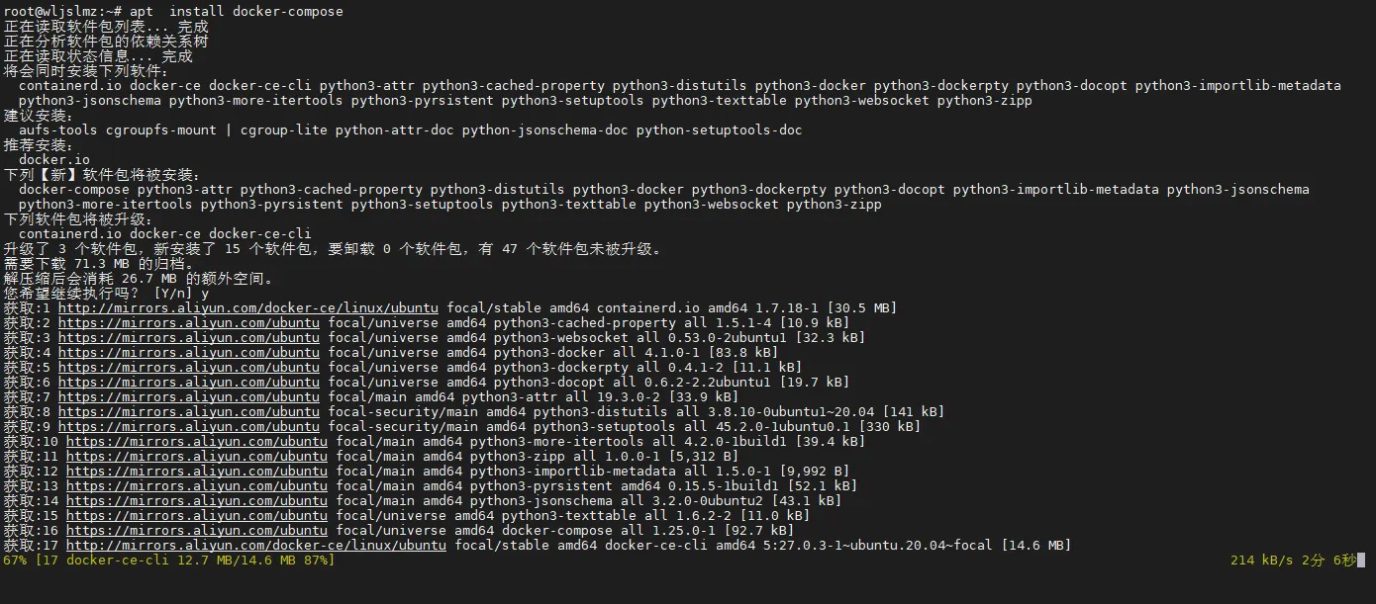Open the URL on the python3-zipp line
The height and width of the screenshot is (604, 1376).
196,457
